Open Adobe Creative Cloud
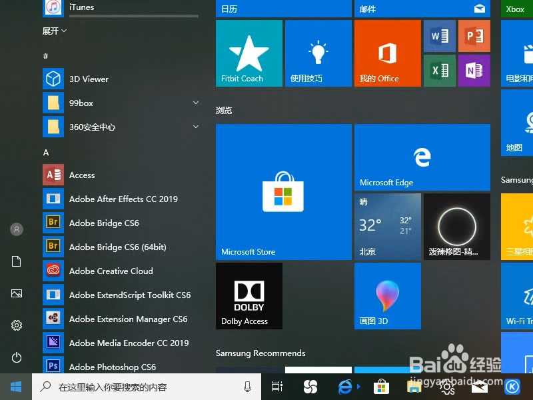Image resolution: width=533 pixels, height=400 pixels. click(121, 271)
